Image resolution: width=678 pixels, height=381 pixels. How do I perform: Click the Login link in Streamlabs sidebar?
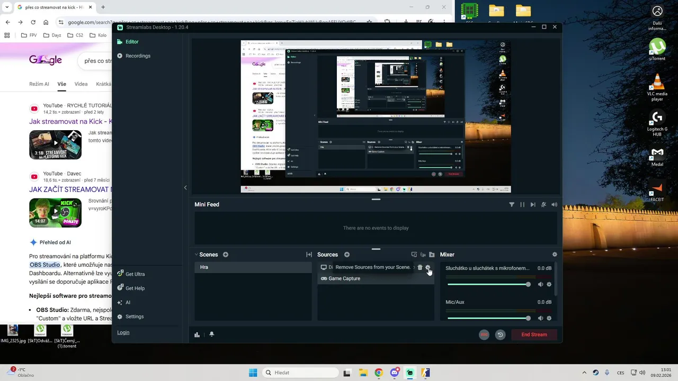(x=123, y=332)
